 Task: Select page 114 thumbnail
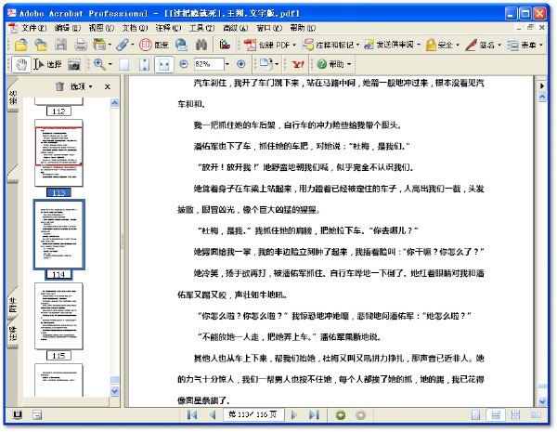[59, 234]
